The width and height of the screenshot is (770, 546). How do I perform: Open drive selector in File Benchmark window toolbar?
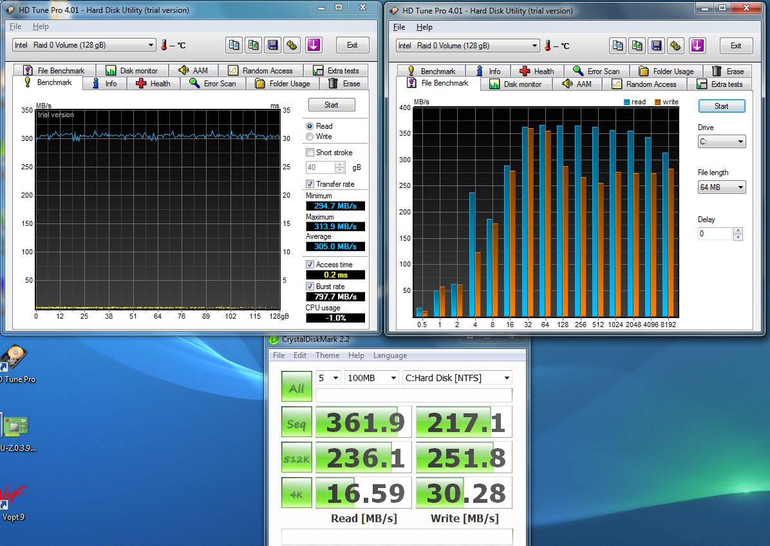coord(467,46)
